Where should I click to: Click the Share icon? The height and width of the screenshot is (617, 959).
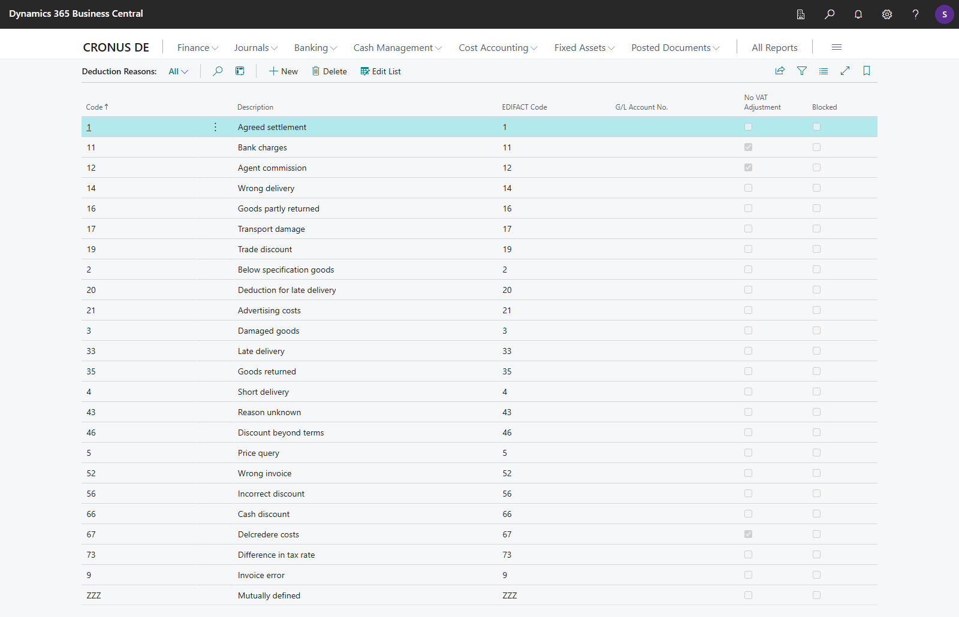[x=780, y=71]
